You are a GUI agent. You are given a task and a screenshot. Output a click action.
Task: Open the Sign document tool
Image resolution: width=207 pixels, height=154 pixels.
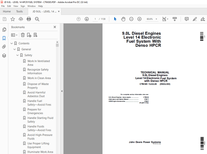tap(203, 19)
